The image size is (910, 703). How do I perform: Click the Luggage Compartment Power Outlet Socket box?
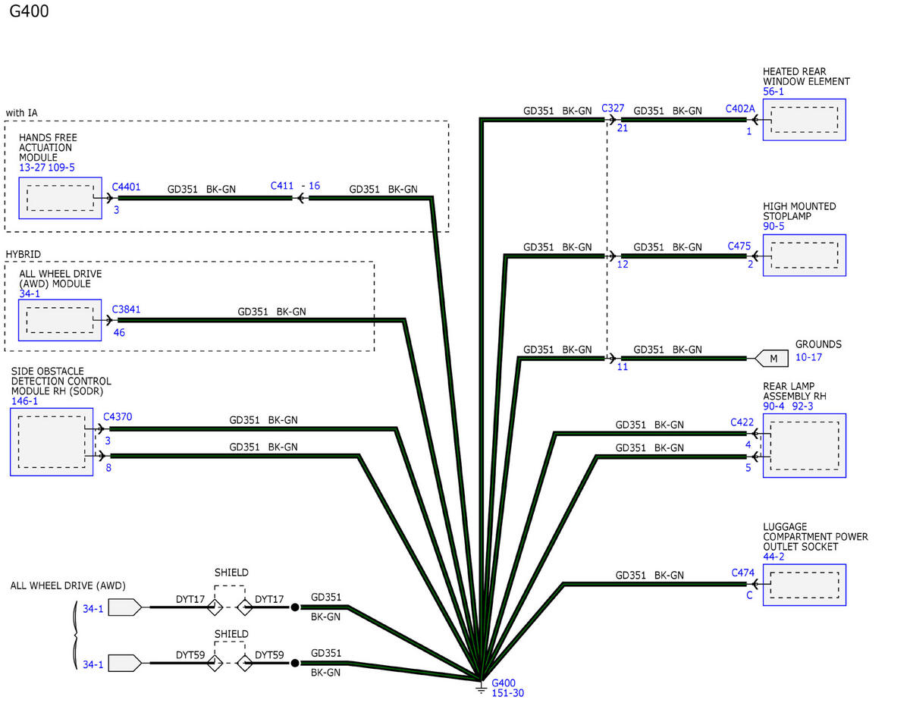point(804,585)
